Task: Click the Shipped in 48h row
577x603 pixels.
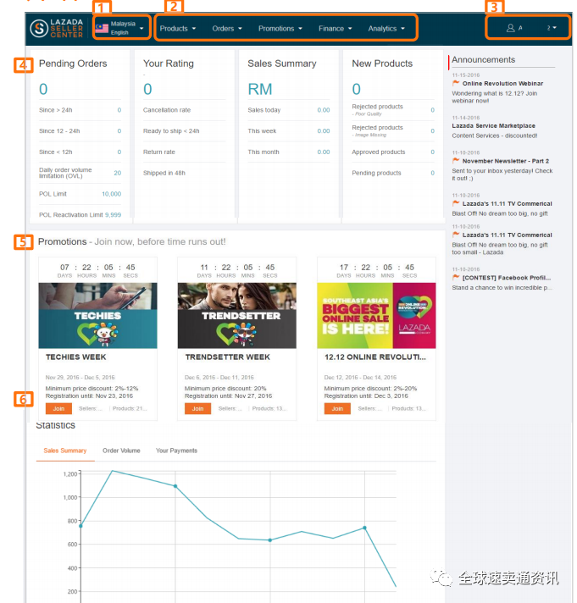Action: pyautogui.click(x=184, y=173)
